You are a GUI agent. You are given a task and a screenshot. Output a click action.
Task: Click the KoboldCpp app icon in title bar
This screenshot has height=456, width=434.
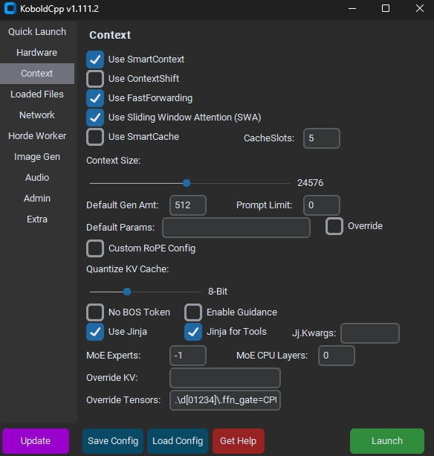pos(10,8)
